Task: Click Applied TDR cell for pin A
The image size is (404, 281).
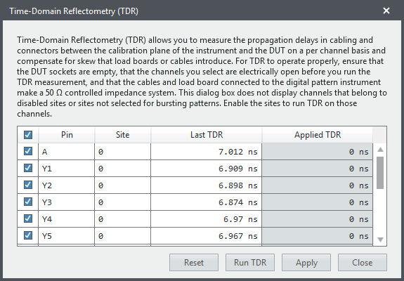Action: point(317,152)
